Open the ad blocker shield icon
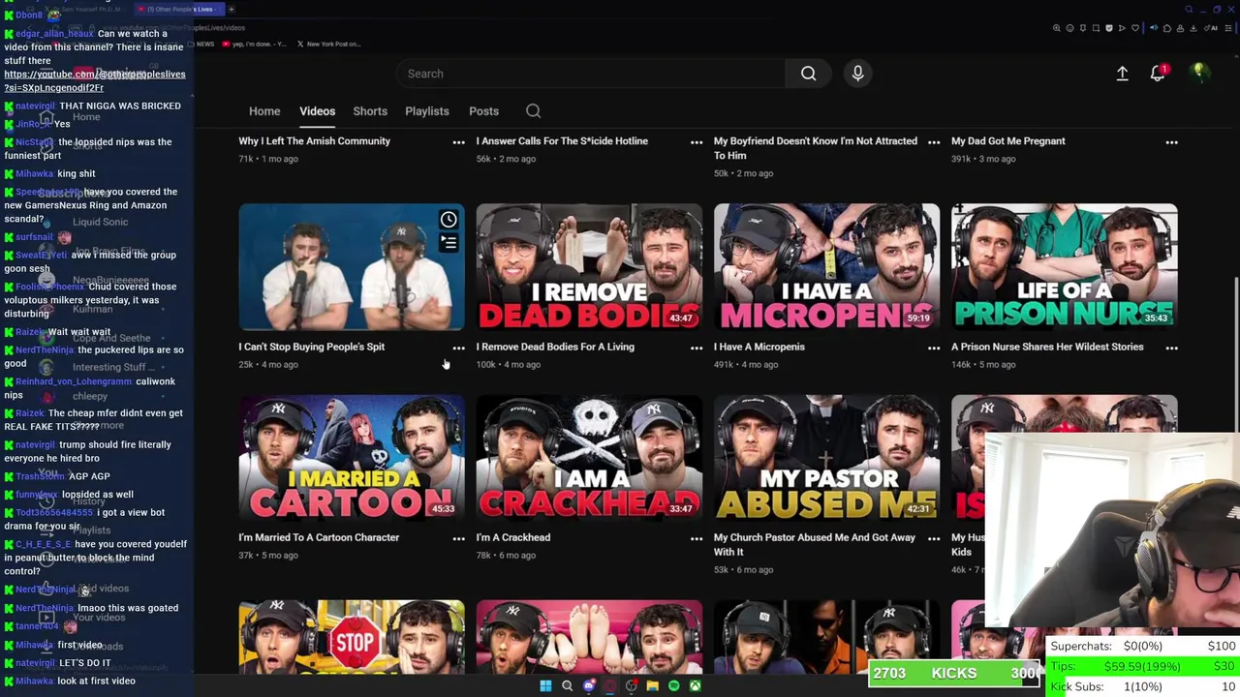 [x=1109, y=28]
